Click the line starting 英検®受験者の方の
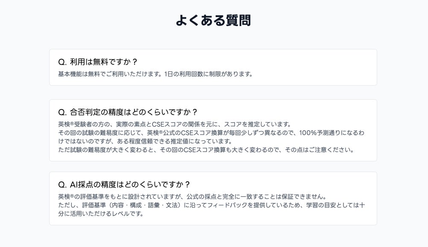 pos(174,124)
